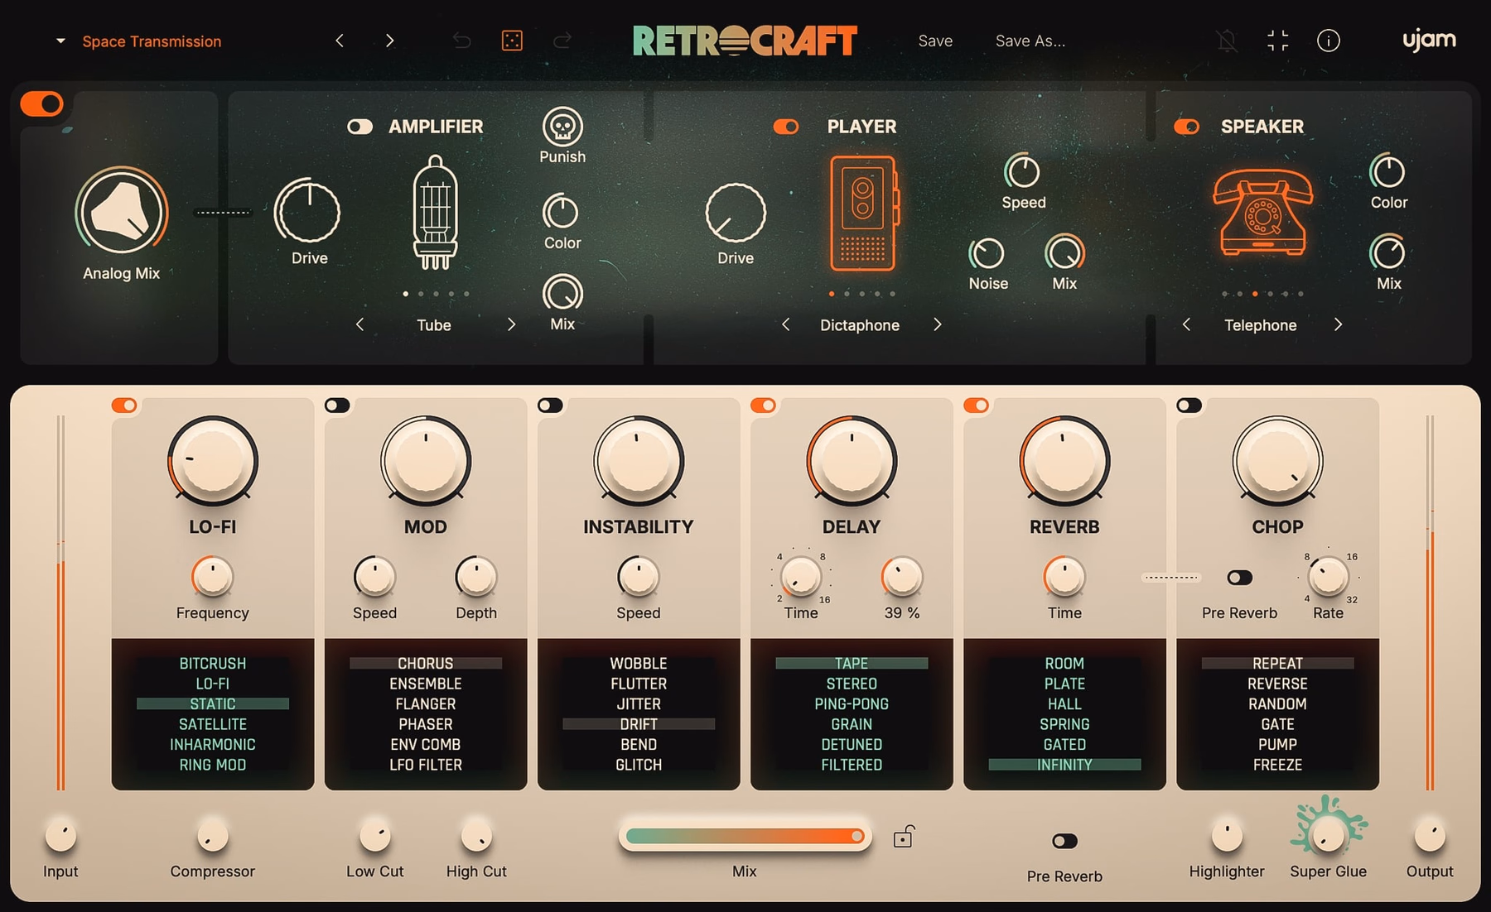Click the ujam logo
Viewport: 1491px width, 912px height.
tap(1429, 40)
